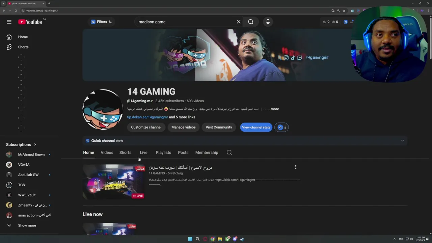Open the Playlists tab
The image size is (432, 243).
pos(163,153)
